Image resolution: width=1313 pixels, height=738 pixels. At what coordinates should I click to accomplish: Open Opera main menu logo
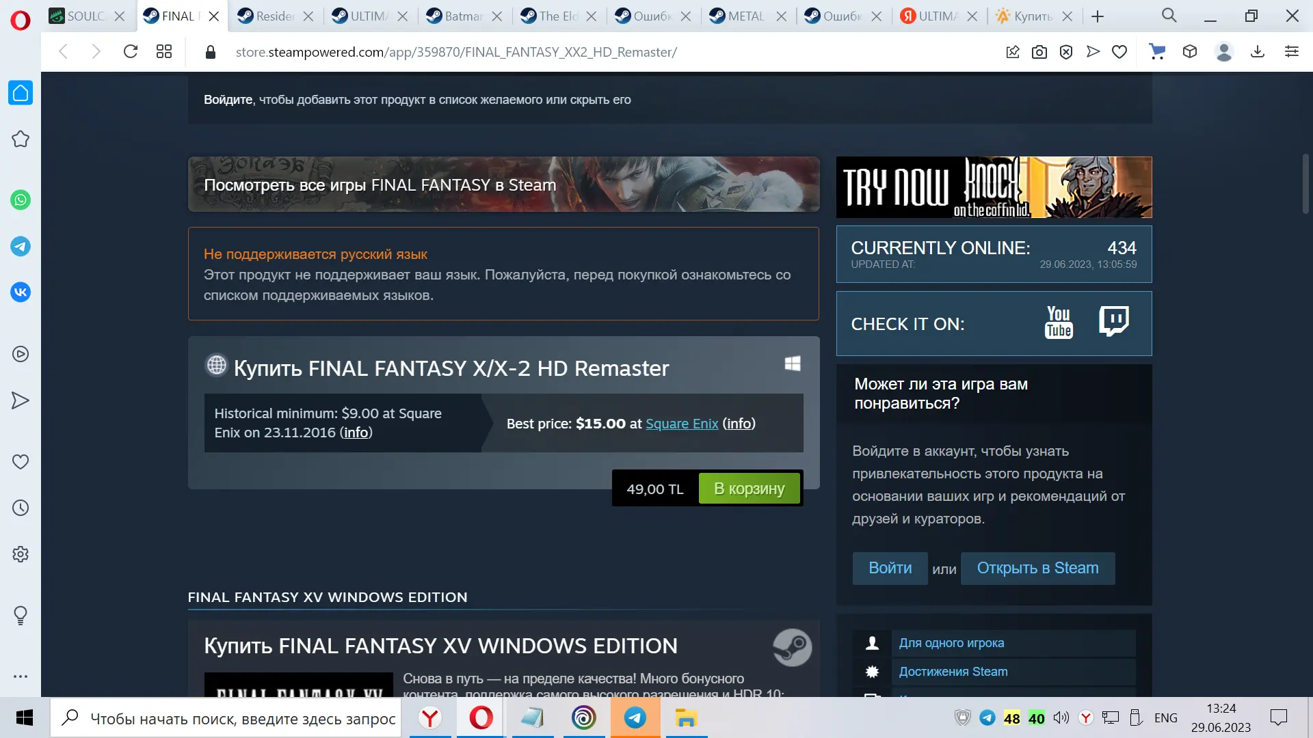tap(21, 20)
